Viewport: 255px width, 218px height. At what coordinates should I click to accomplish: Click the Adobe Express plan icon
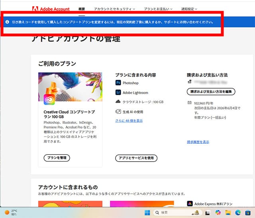190,204
